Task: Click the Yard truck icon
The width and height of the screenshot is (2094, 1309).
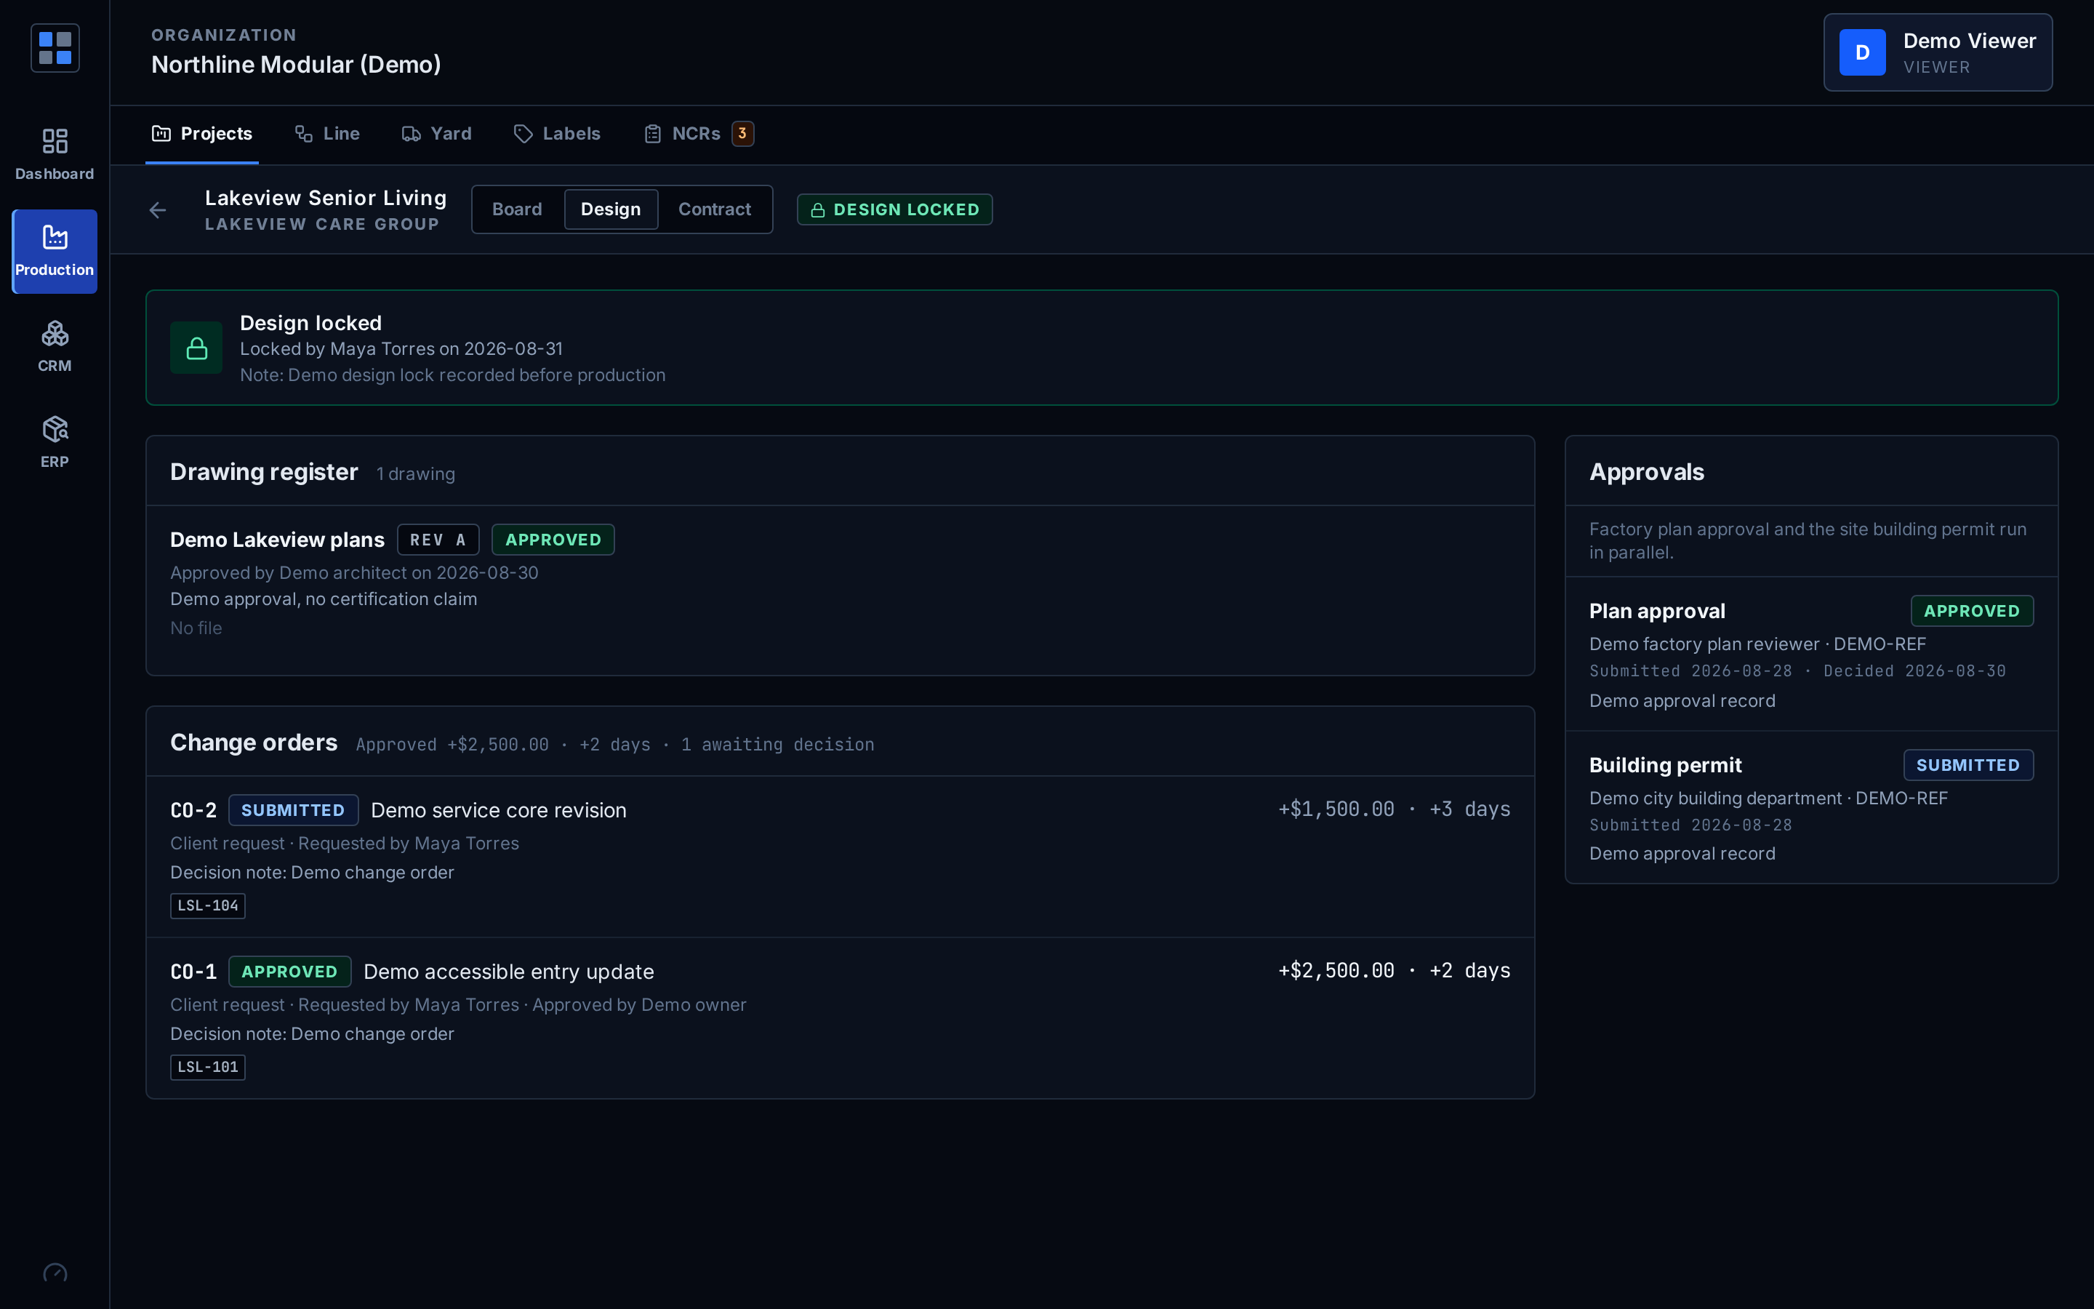Action: pyautogui.click(x=411, y=133)
